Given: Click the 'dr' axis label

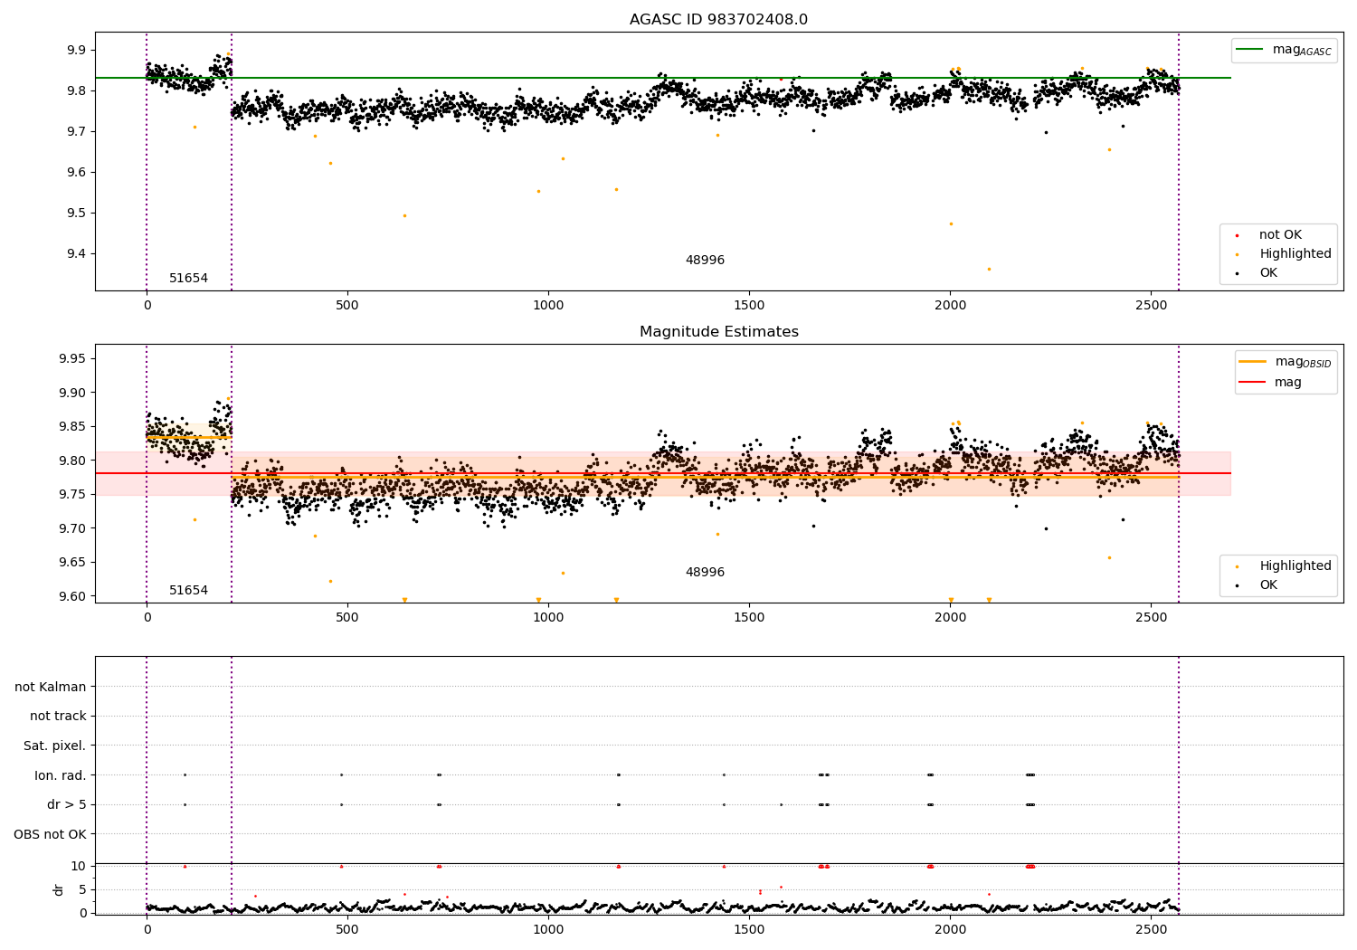Looking at the screenshot, I should pos(59,889).
